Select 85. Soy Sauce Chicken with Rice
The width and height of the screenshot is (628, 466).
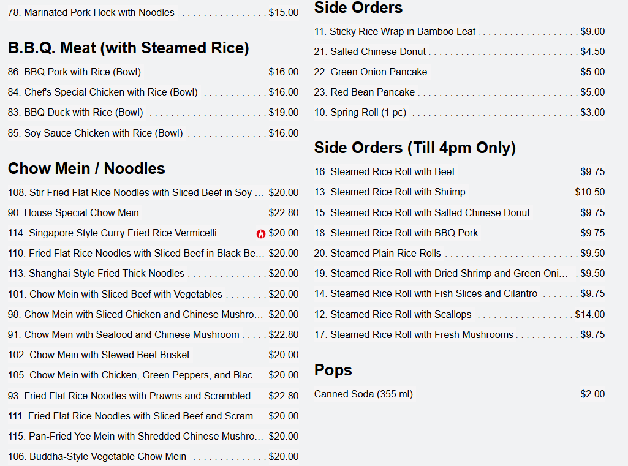pos(153,133)
